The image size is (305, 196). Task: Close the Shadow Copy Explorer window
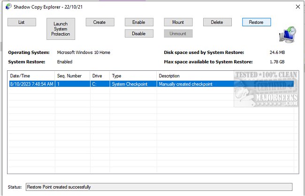pos(297,6)
